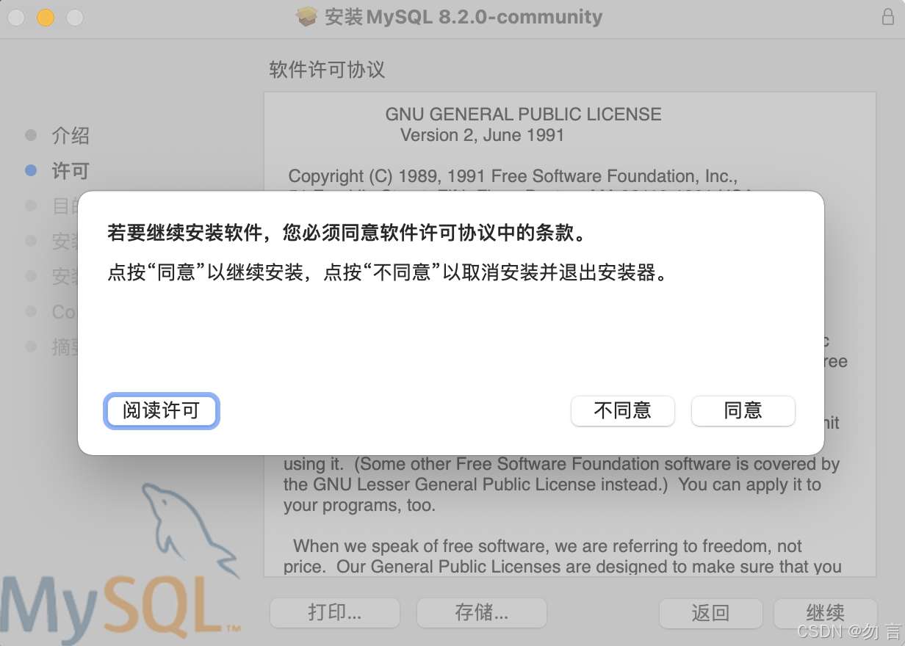Click the MySQL dolphin logo
Image resolution: width=905 pixels, height=646 pixels.
187,529
